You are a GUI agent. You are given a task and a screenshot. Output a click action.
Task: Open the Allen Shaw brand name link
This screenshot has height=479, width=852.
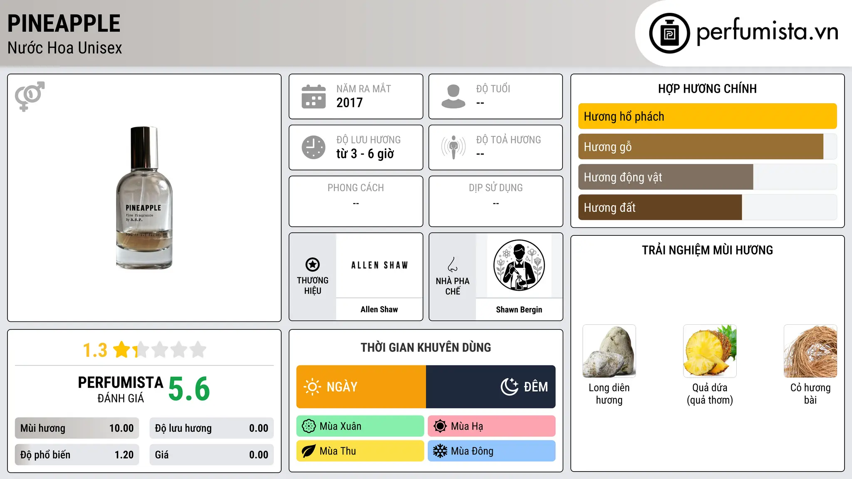click(x=379, y=309)
